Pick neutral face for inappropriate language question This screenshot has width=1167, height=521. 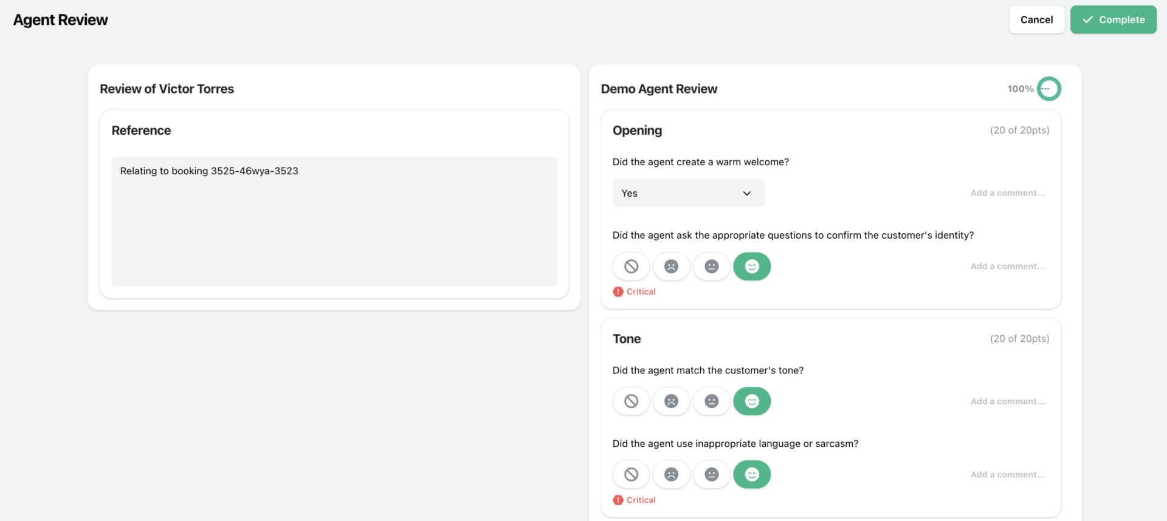711,475
